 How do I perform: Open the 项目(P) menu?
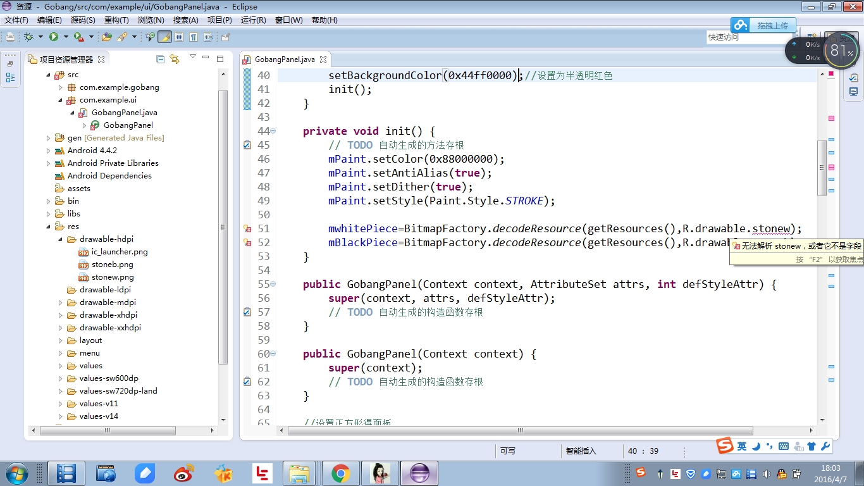[219, 20]
